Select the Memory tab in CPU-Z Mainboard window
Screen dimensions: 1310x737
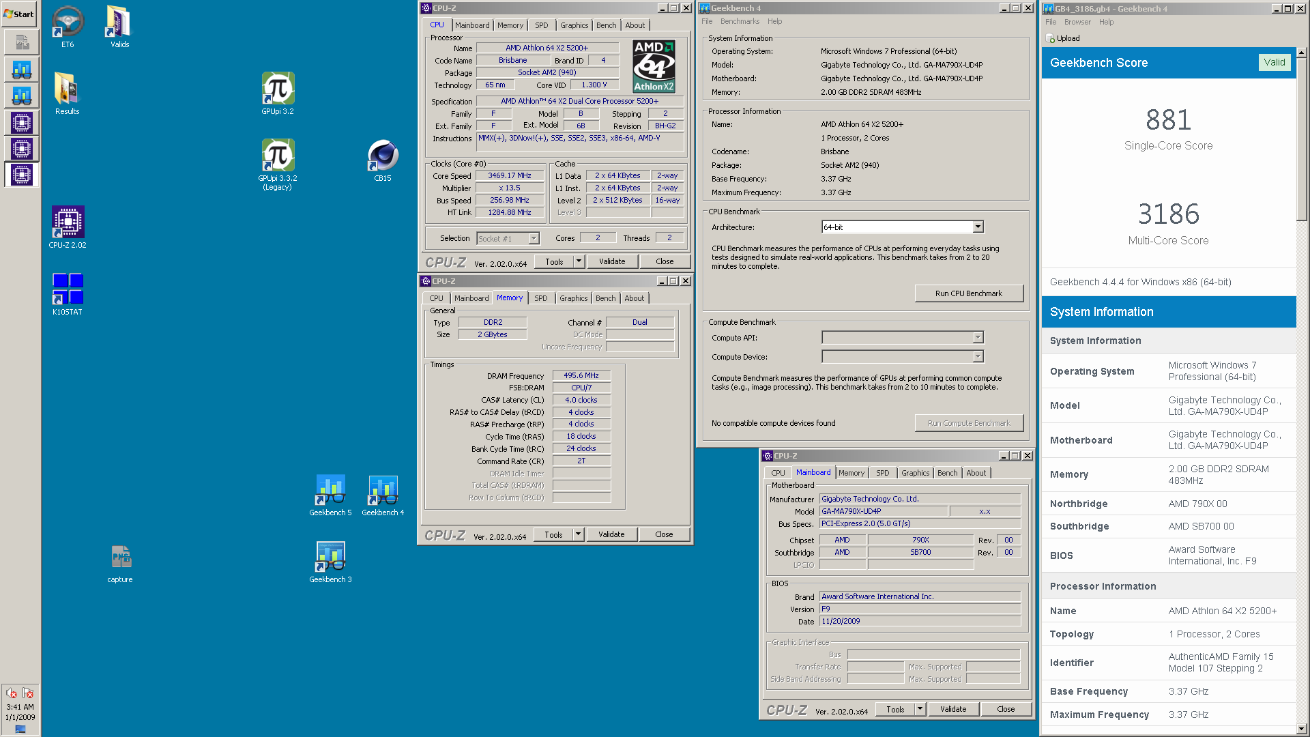click(x=851, y=473)
